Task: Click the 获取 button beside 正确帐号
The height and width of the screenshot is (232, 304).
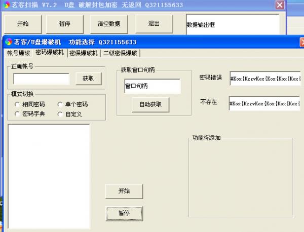Action: (x=88, y=79)
